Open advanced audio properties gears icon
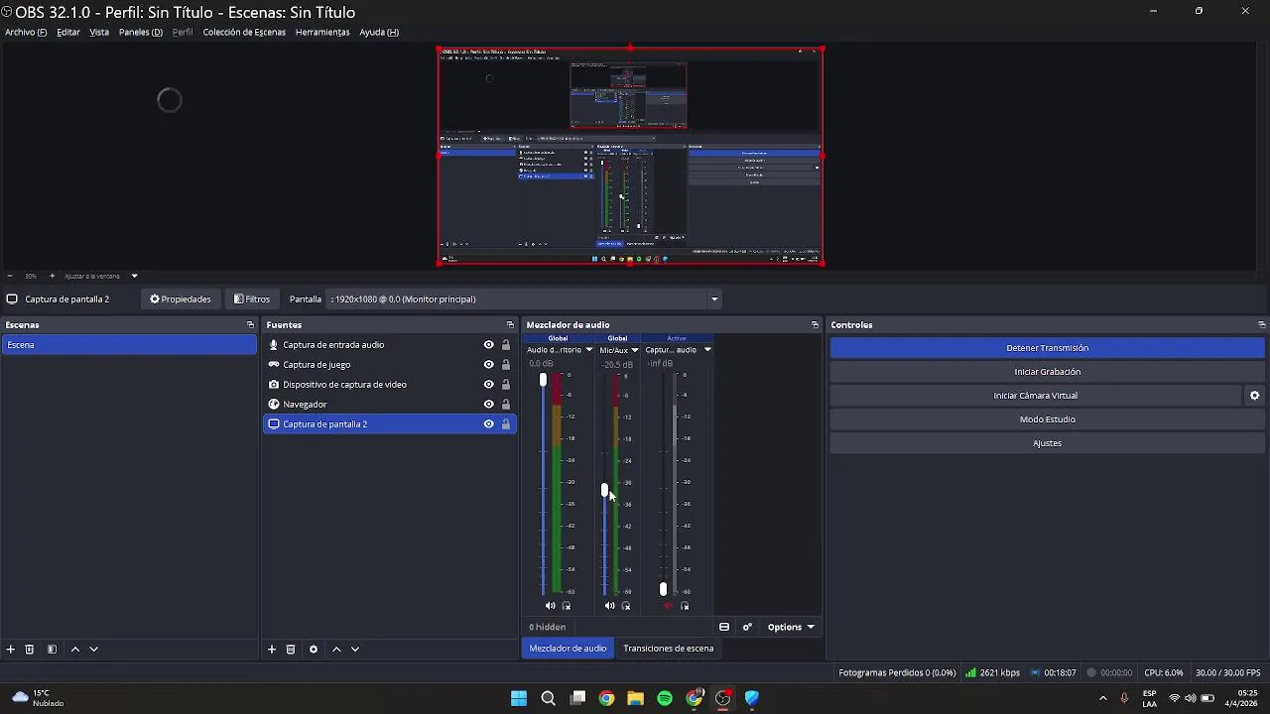1270x714 pixels. tap(747, 628)
